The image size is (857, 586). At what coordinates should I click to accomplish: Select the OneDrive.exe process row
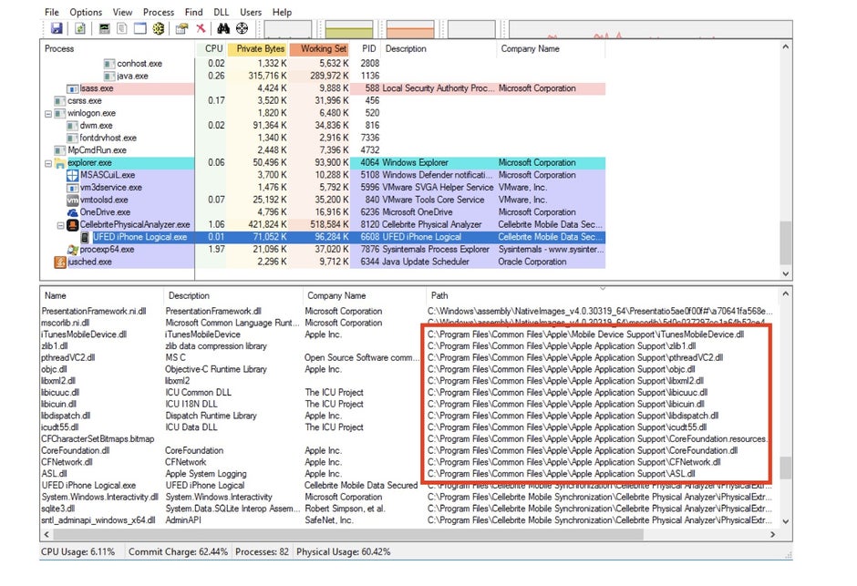point(105,212)
